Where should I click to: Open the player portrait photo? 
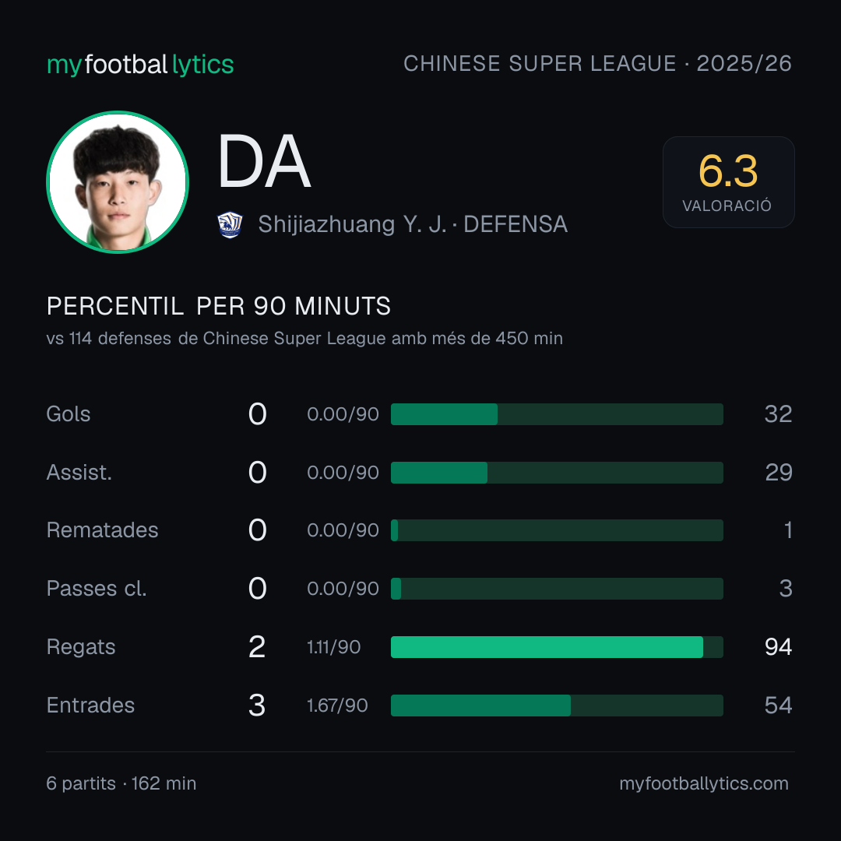118,181
